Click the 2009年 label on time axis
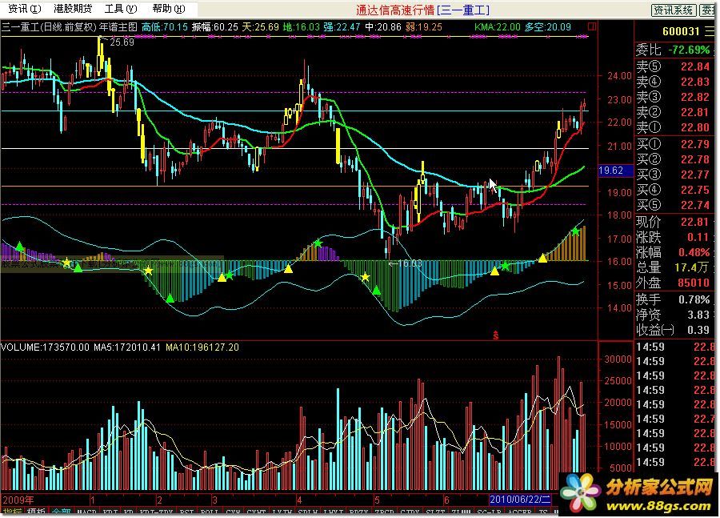Viewport: 720px width, 518px height. coord(18,500)
